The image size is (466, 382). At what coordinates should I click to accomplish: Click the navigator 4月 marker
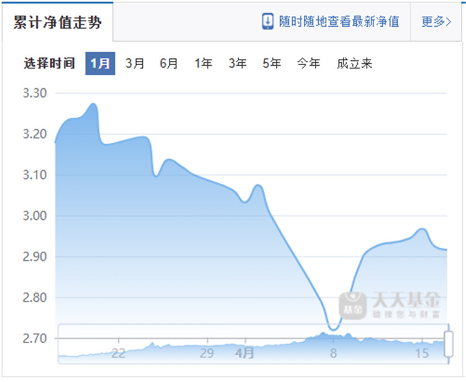click(x=245, y=353)
